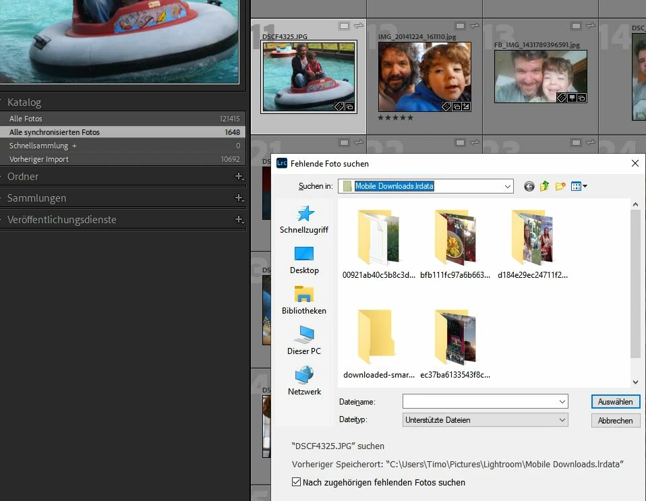This screenshot has width=646, height=501.
Task: Open the Dateiname dropdown arrow
Action: [x=562, y=401]
